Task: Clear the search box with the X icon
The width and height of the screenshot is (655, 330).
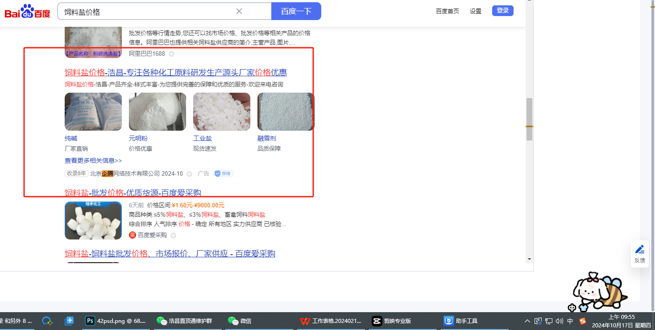Action: click(239, 11)
